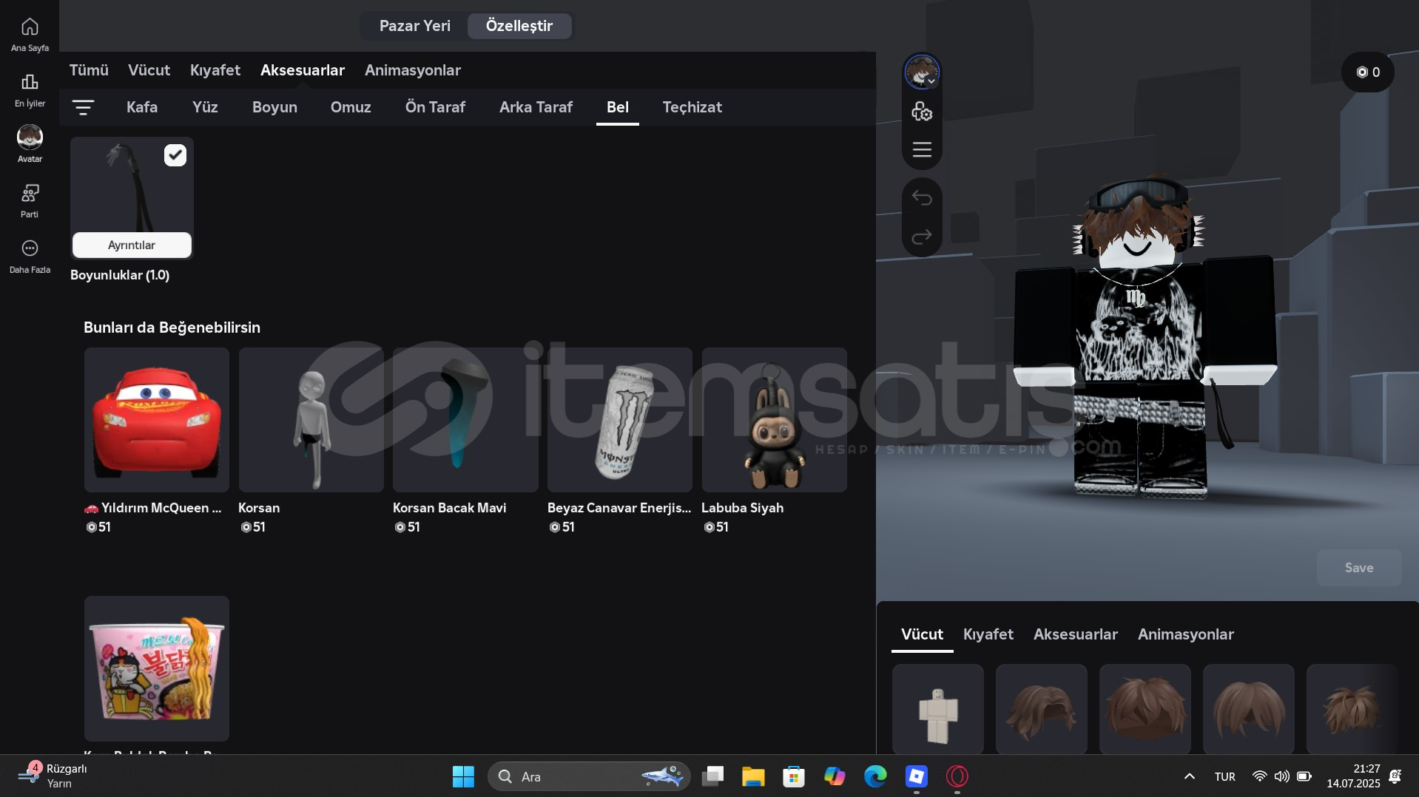Screen dimensions: 1419x797
Task: Click avatar profile switcher circle icon
Action: 922,72
